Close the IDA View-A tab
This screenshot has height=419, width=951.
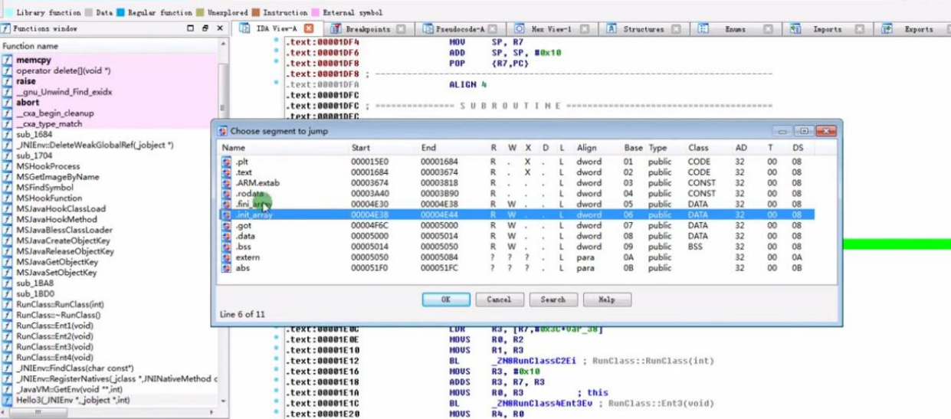(309, 29)
